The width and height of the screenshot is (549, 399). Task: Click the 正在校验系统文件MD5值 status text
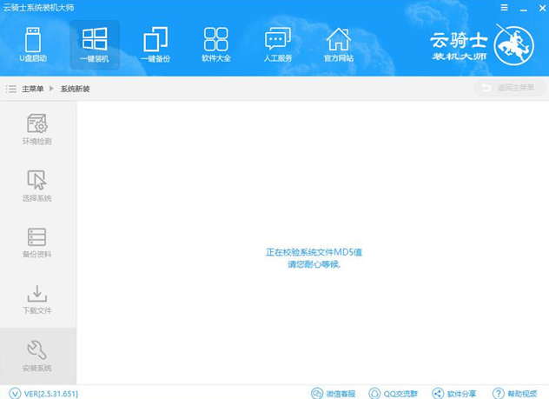point(314,252)
